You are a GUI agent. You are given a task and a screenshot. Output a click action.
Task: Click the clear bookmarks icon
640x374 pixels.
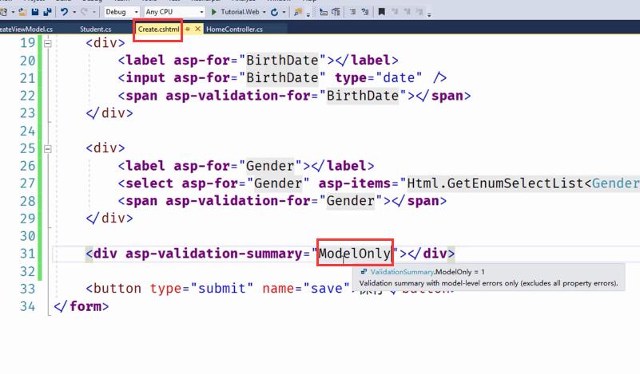(419, 12)
